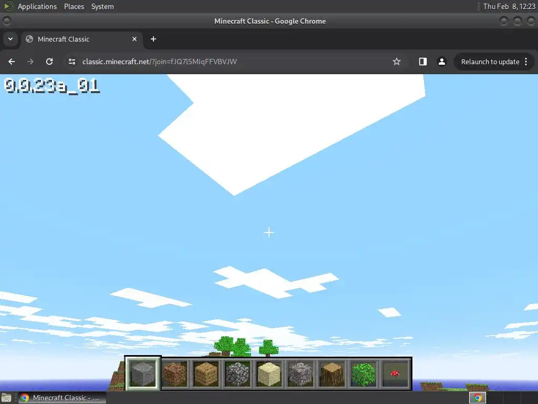The width and height of the screenshot is (538, 404).
Task: Click Minecraft Classic taskbar window button
Action: click(62, 398)
